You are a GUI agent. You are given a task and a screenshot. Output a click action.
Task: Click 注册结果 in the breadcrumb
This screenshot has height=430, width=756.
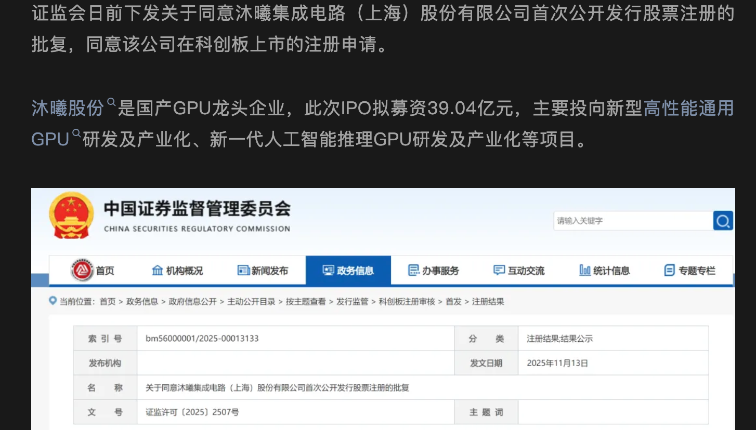click(x=488, y=302)
